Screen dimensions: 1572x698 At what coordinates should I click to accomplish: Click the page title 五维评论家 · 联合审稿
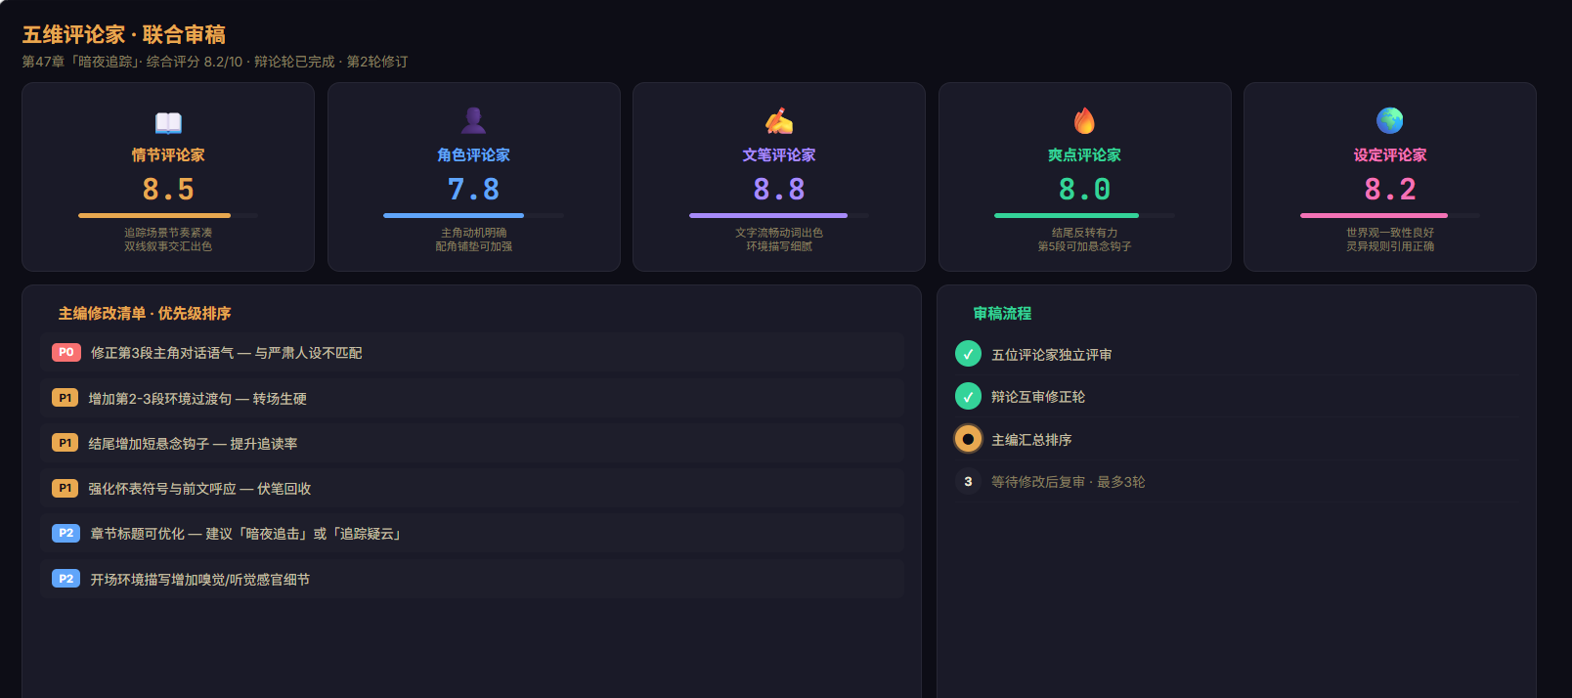coord(124,34)
